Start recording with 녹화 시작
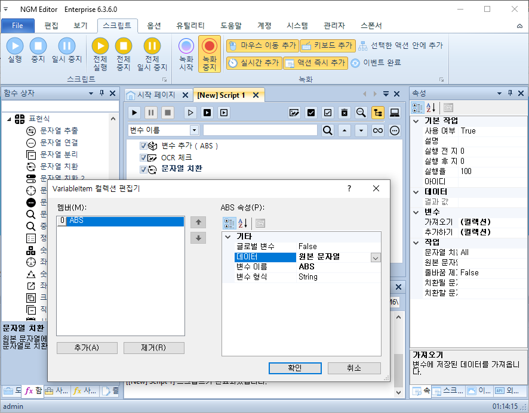 186,54
